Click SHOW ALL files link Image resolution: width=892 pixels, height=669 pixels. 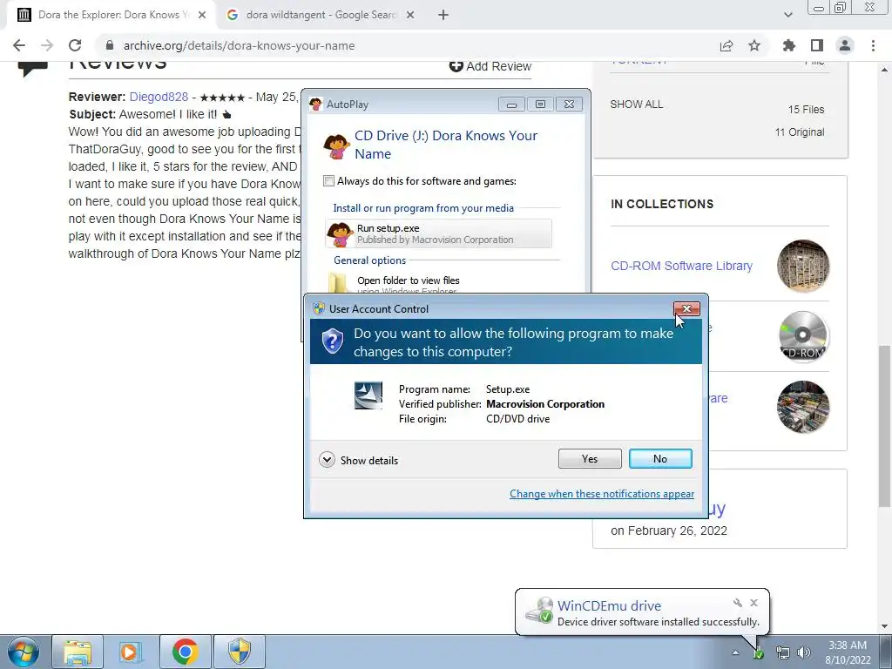(x=636, y=105)
